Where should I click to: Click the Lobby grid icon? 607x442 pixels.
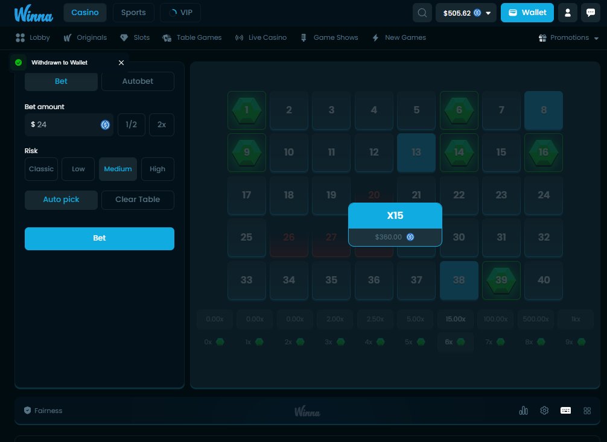pyautogui.click(x=20, y=37)
